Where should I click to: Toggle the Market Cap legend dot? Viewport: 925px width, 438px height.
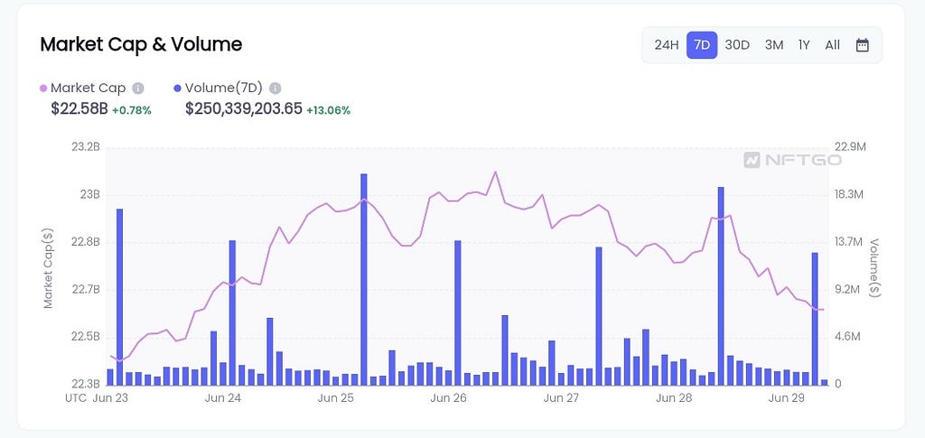coord(43,89)
